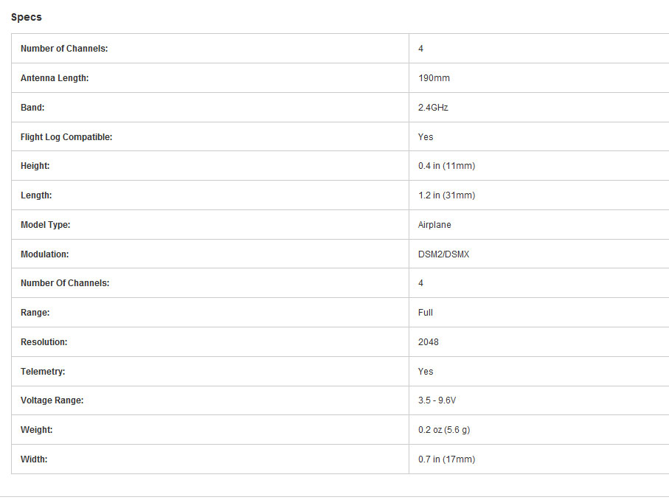Select the 0.4 in (11mm) height value
The height and width of the screenshot is (500, 669).
click(446, 166)
